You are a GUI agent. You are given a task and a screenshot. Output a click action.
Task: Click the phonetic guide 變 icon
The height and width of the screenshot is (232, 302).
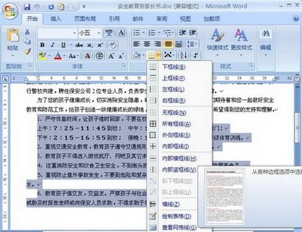tap(109, 33)
